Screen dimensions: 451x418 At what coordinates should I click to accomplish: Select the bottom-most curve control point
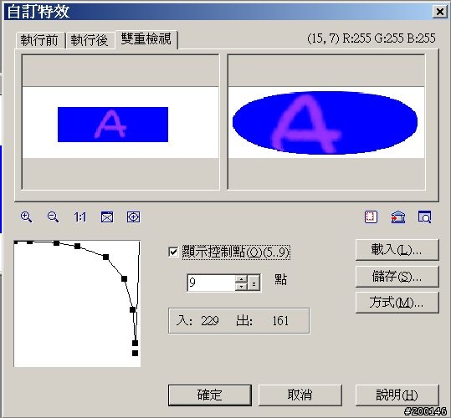pyautogui.click(x=135, y=353)
